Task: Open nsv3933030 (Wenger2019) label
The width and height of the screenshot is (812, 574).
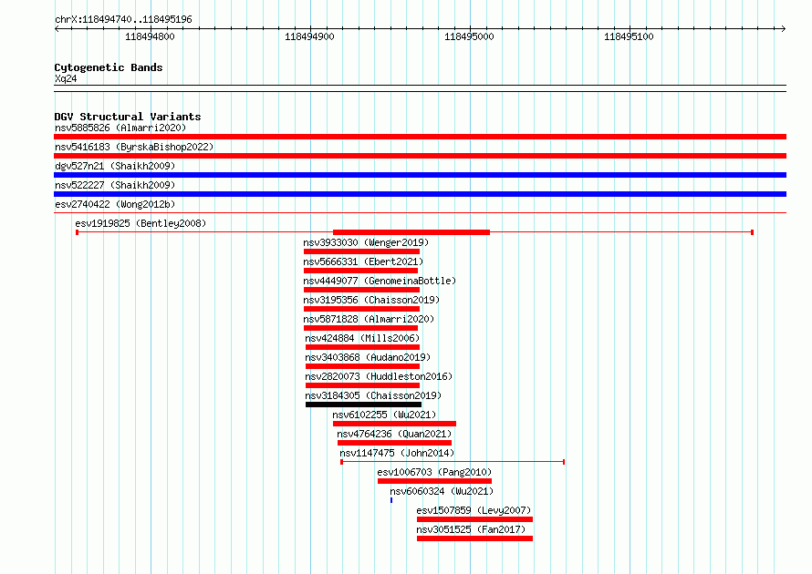Action: pos(366,242)
